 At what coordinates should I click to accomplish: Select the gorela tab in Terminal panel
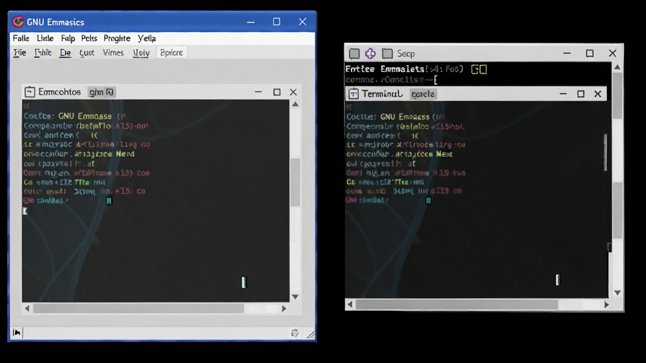423,95
